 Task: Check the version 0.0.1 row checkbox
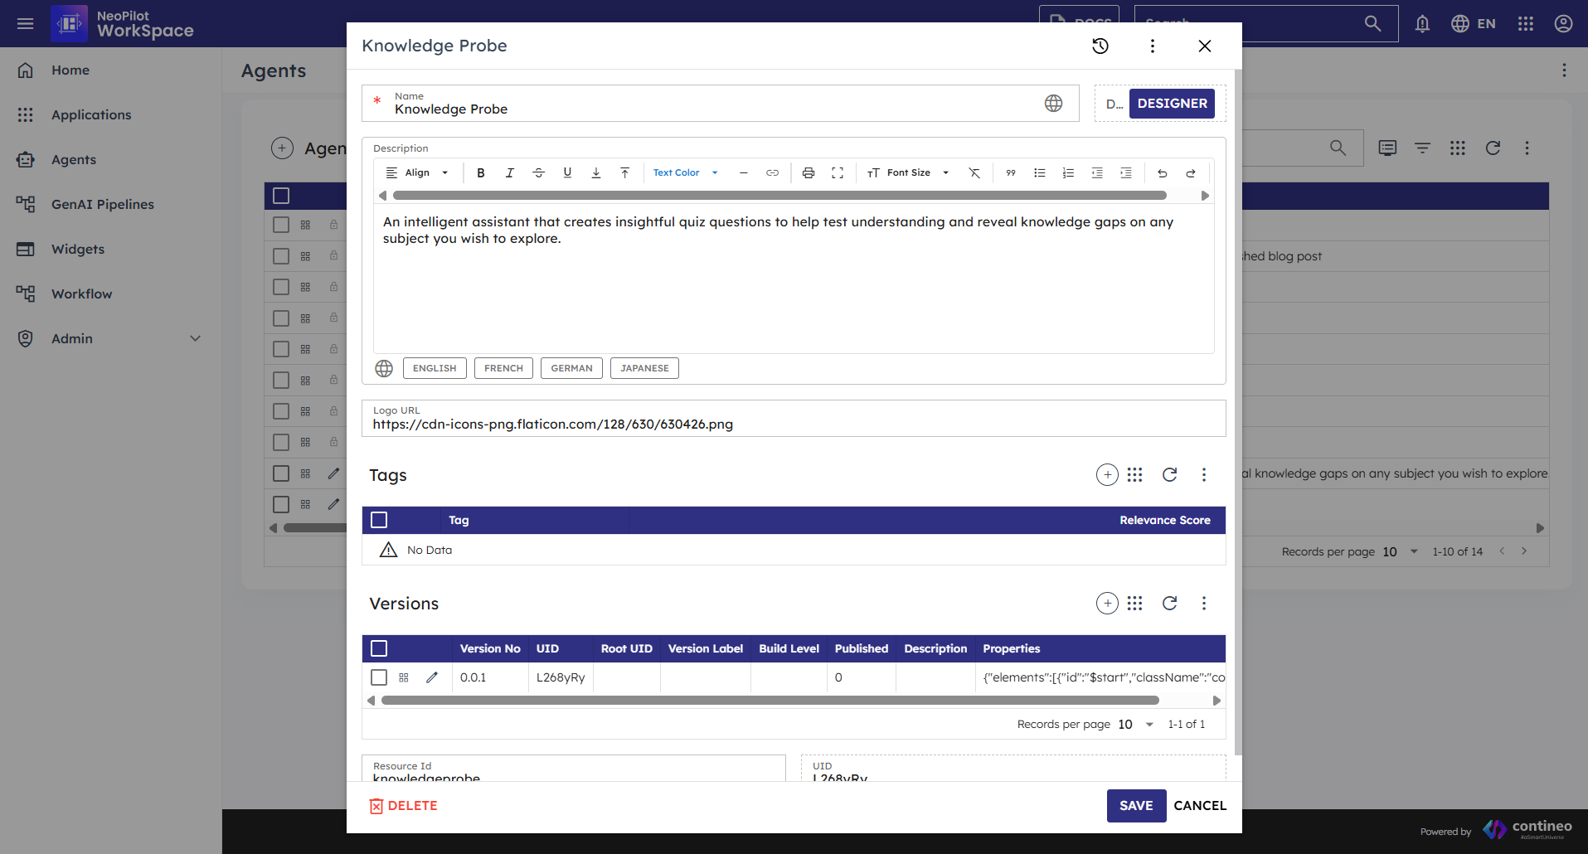[x=379, y=677]
